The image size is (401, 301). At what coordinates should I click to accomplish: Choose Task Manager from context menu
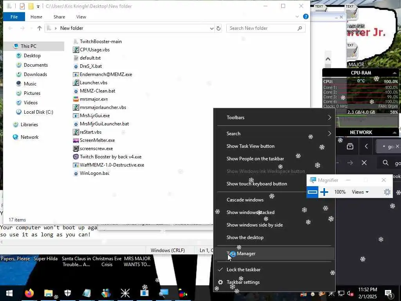[x=274, y=254]
